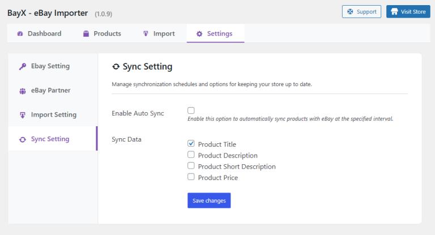Check the Product Price checkbox
The height and width of the screenshot is (235, 435).
click(x=191, y=177)
